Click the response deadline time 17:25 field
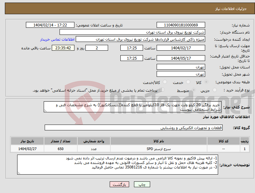The image size is (255, 193). [132, 48]
